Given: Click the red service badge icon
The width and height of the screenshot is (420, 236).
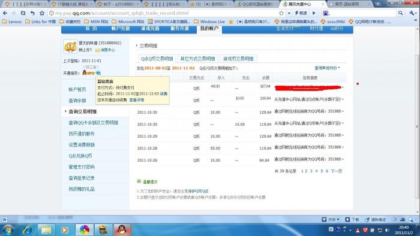Looking at the screenshot, I should point(85,72).
